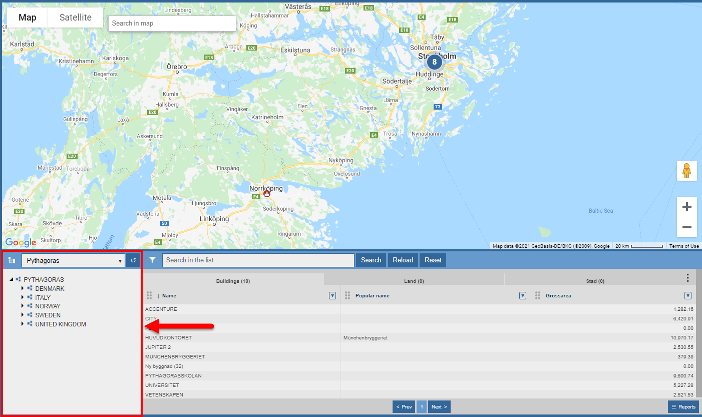Open the Pythagoras dropdown selector
702x417 pixels.
coord(73,260)
